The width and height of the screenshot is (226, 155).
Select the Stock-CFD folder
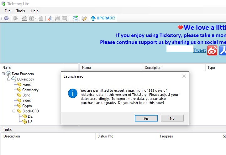click(x=30, y=111)
